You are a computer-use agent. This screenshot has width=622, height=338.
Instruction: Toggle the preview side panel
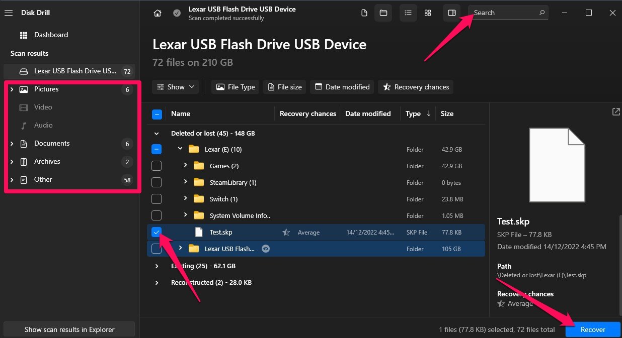451,13
